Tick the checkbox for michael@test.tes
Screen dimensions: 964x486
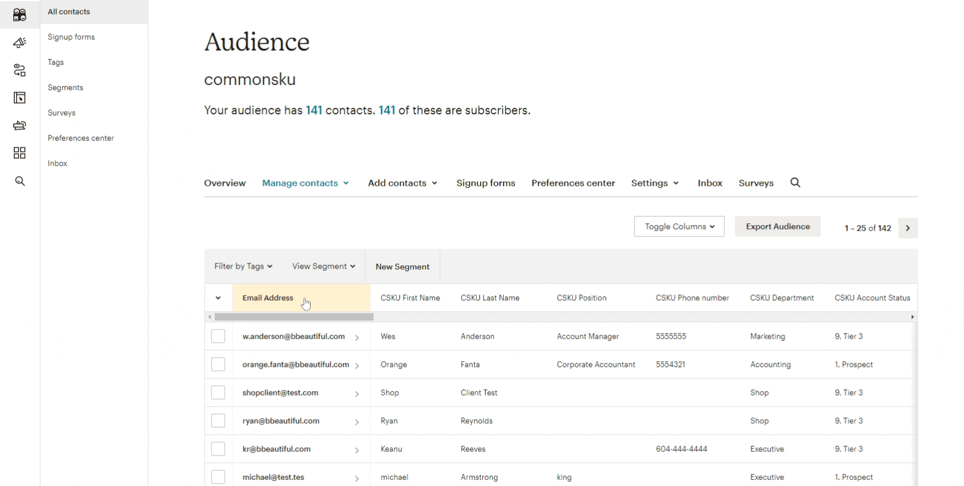[x=218, y=477]
